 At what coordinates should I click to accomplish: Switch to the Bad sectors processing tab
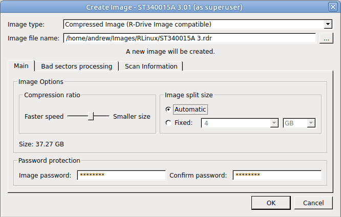77,66
